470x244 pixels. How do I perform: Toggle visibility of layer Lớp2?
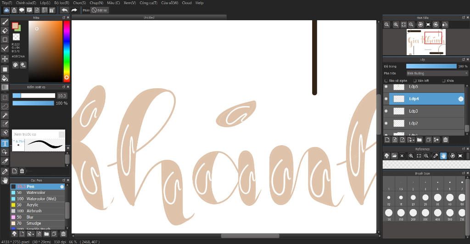(x=386, y=123)
